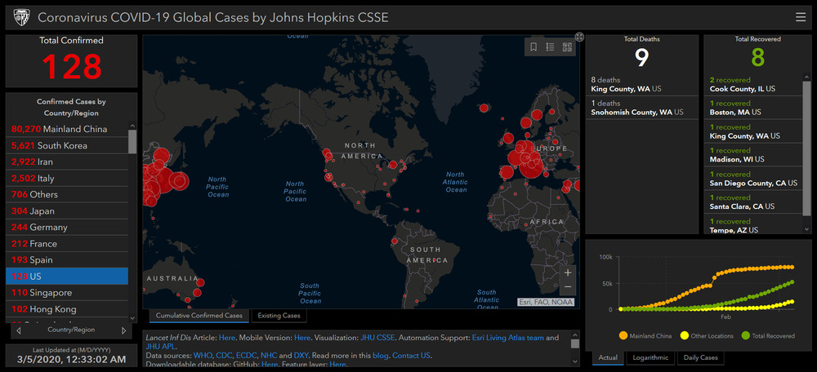This screenshot has height=372, width=817.
Task: Go to next Country/Region list view
Action: pos(124,330)
